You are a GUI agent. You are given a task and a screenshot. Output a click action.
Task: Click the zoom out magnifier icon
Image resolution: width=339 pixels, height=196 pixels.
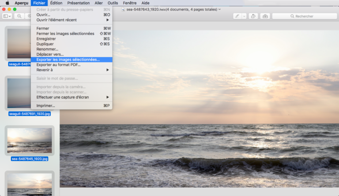point(19,16)
